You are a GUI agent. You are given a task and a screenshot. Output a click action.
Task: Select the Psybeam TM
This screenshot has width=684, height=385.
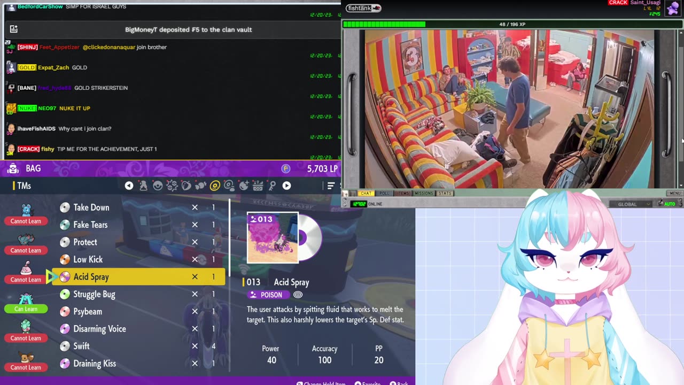(x=139, y=311)
